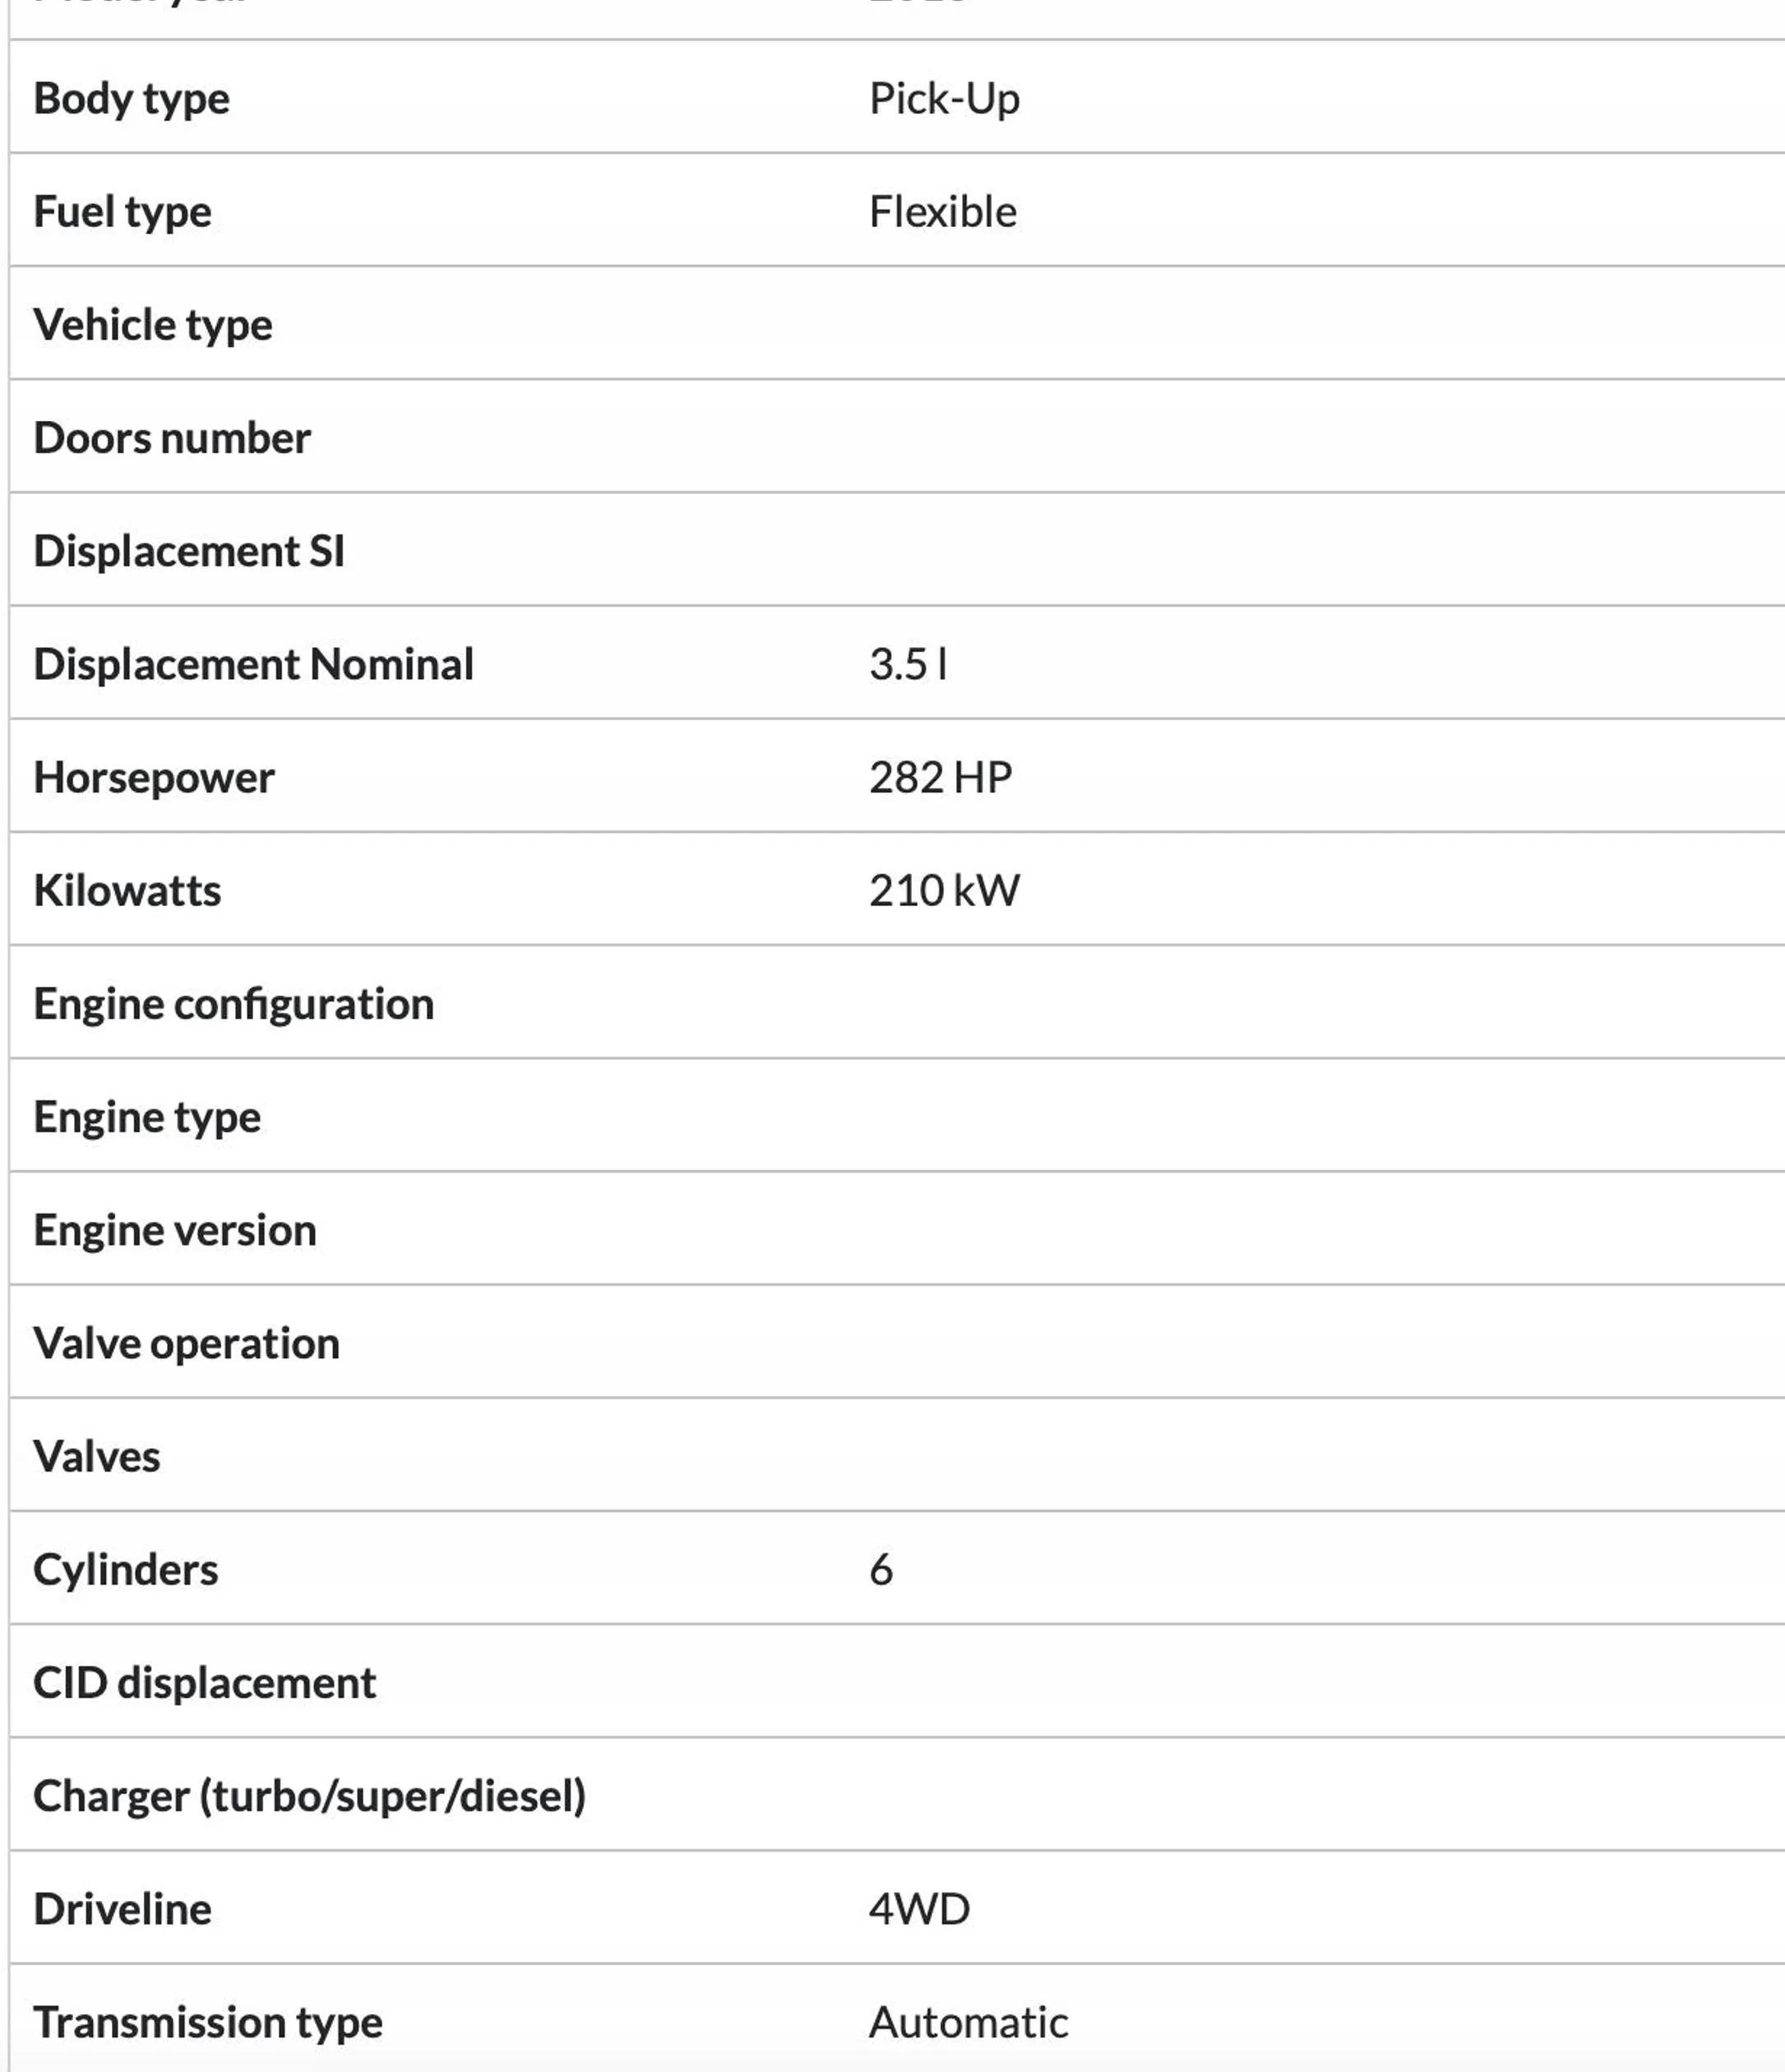Click the Vehicle type row label
Image resolution: width=1785 pixels, height=2072 pixels.
[x=152, y=324]
